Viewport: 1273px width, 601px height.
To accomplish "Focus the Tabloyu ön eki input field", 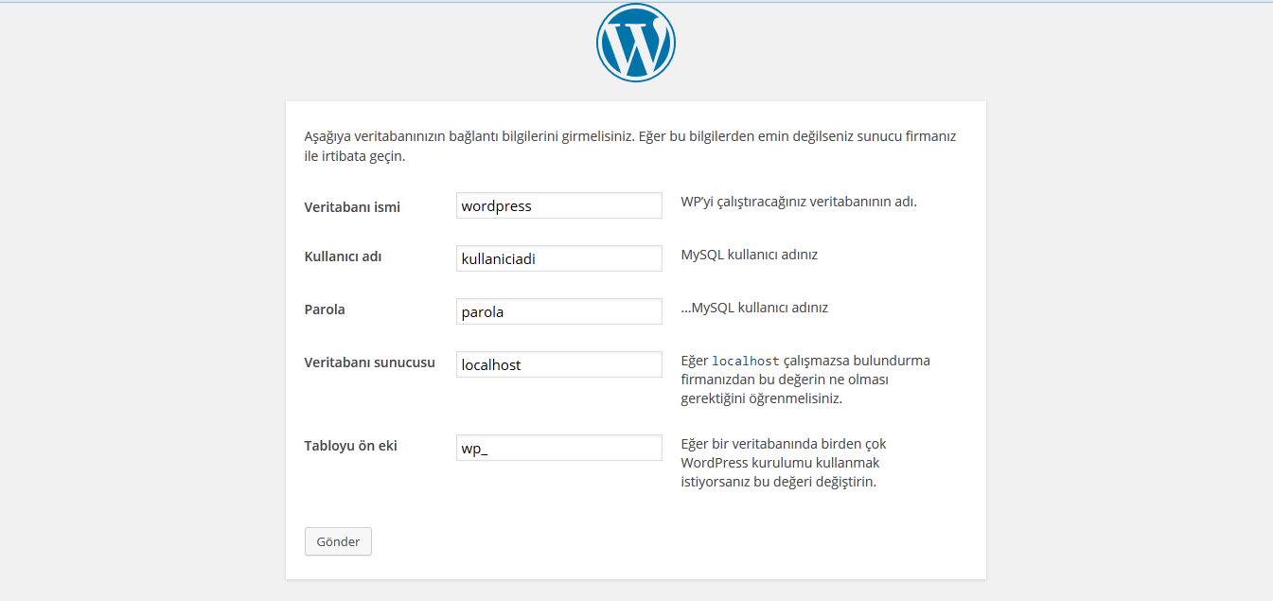I will coord(559,448).
